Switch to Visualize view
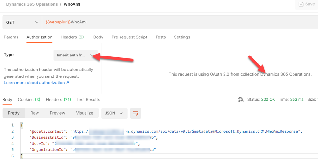 tap(85, 113)
